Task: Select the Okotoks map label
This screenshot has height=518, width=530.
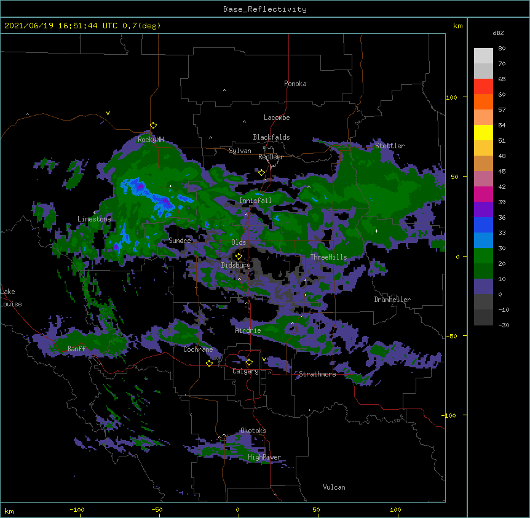Action: tap(253, 431)
